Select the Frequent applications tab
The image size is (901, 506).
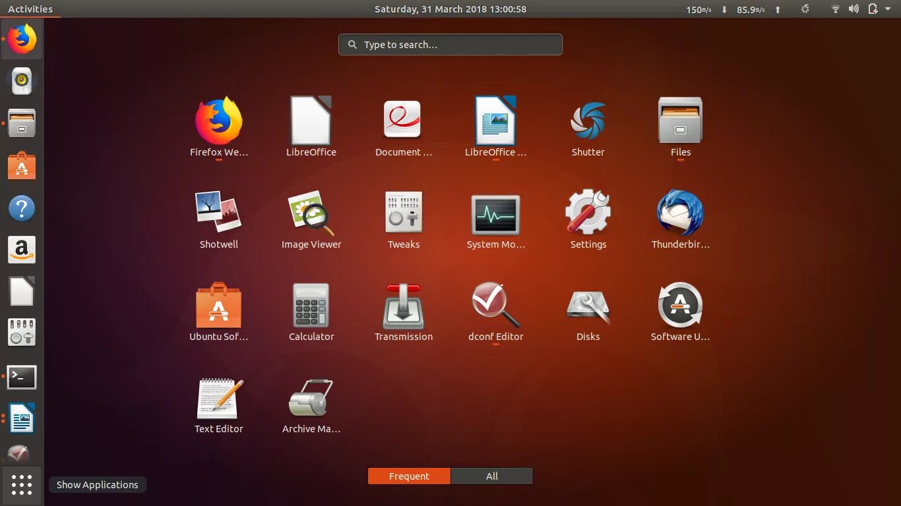[408, 476]
